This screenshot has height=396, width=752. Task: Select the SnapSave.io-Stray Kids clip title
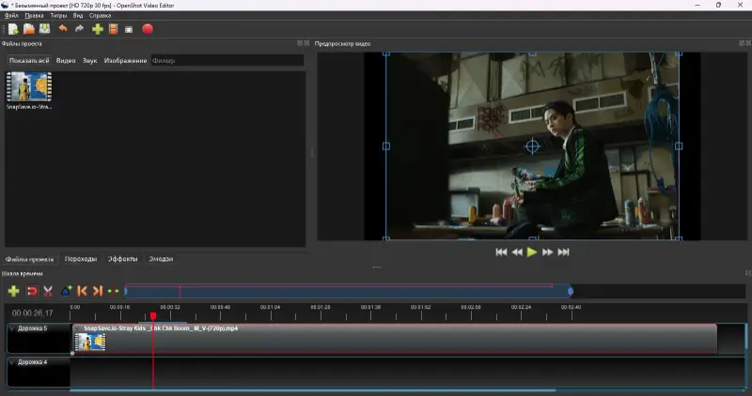[x=161, y=328]
